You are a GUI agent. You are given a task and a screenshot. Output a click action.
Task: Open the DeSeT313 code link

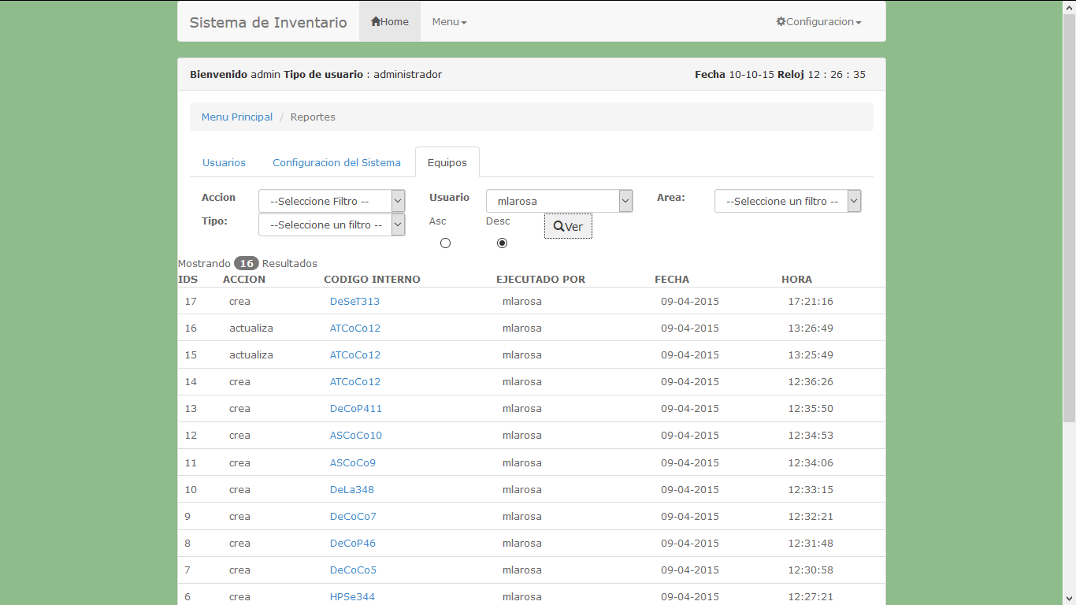[354, 301]
